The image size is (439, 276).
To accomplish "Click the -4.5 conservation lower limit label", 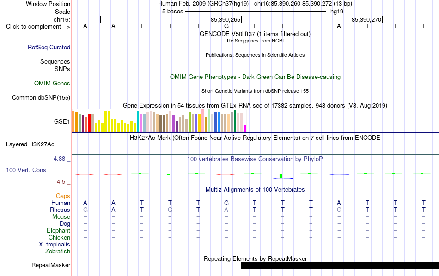I will (x=60, y=182).
